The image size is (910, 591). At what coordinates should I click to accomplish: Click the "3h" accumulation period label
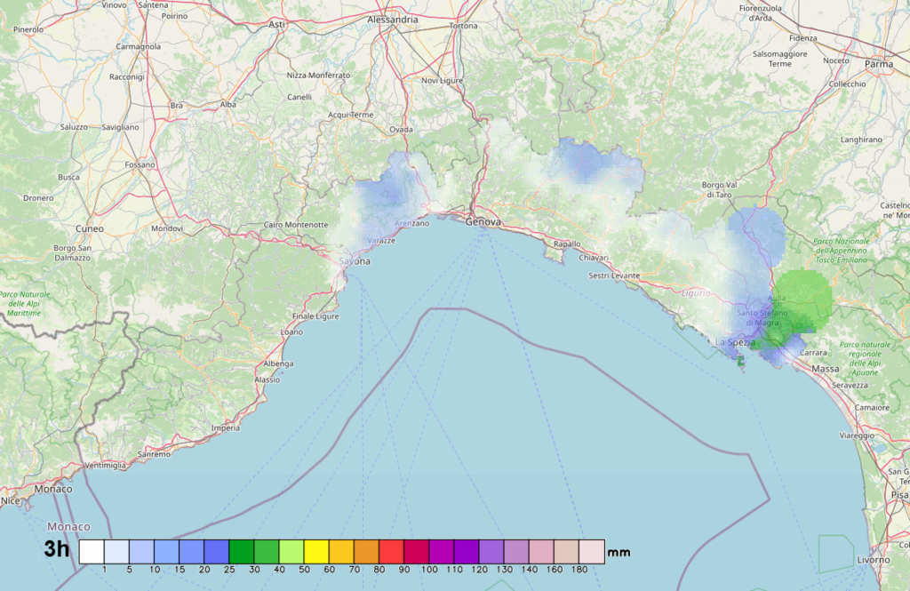pyautogui.click(x=57, y=550)
